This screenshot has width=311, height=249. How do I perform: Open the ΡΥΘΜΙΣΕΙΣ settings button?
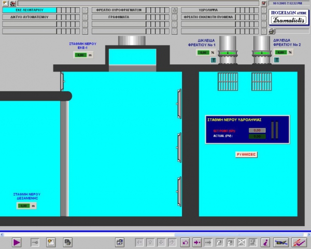point(247,154)
